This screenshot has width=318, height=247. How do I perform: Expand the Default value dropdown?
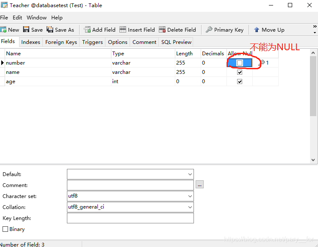[x=190, y=174]
